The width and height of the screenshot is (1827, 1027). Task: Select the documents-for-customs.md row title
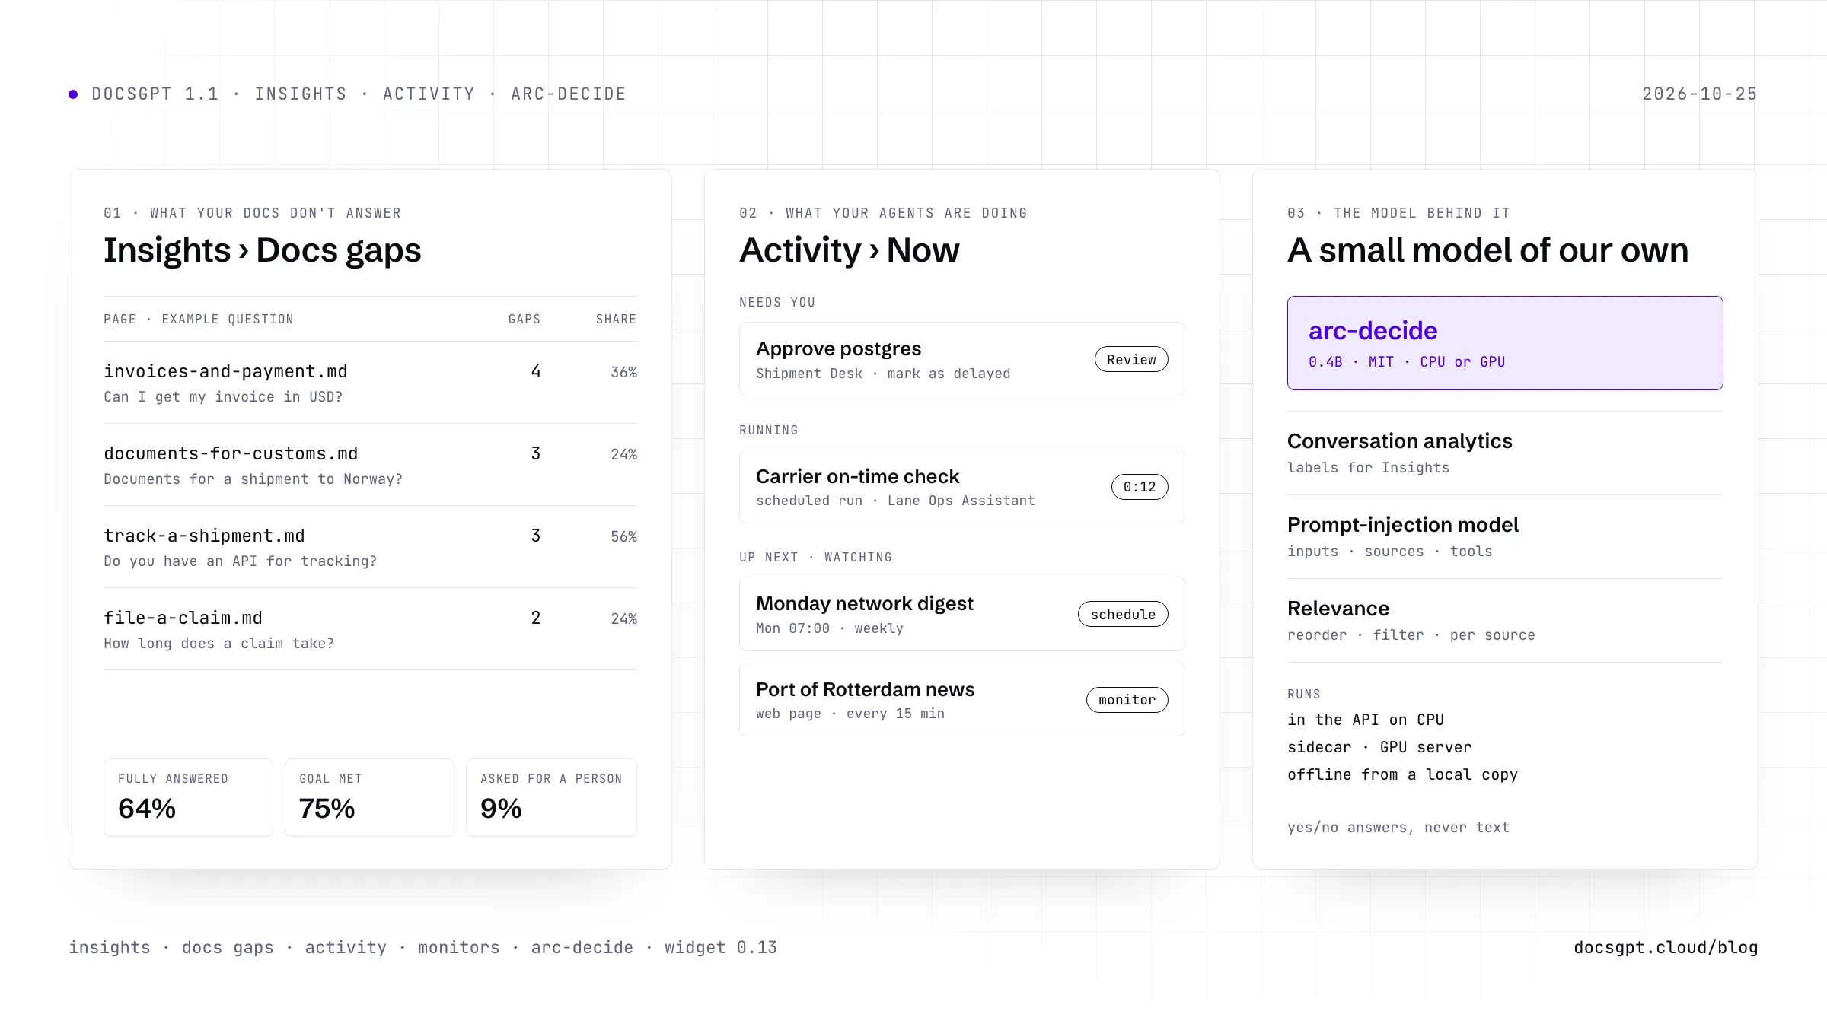(x=231, y=453)
